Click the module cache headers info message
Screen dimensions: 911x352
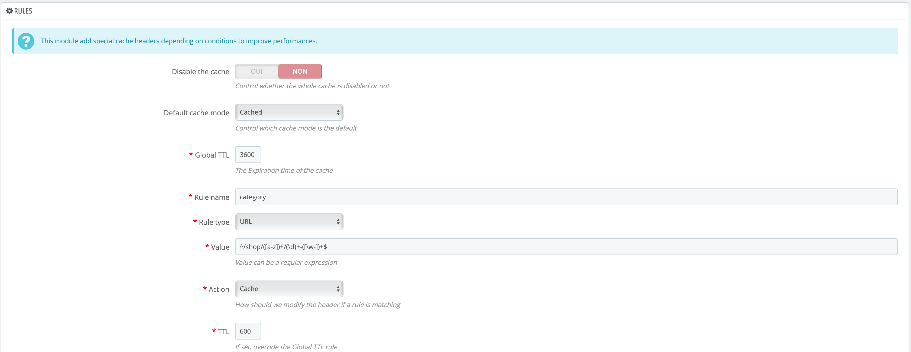pos(179,41)
